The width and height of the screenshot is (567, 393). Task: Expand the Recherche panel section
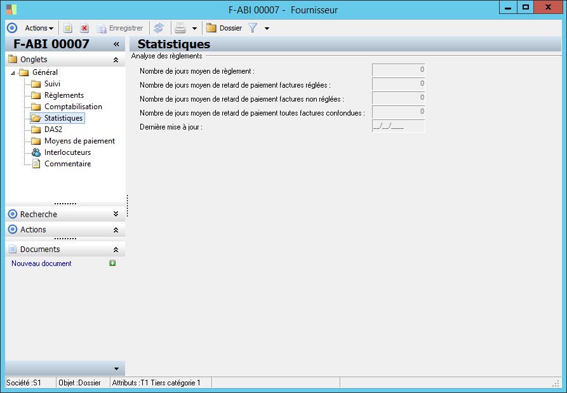pos(116,215)
